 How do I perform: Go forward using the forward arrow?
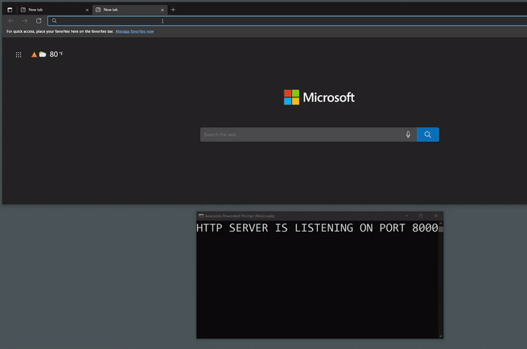[x=25, y=21]
